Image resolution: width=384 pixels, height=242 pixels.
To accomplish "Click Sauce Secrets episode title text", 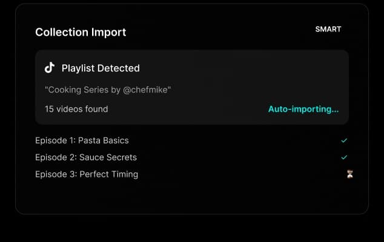I will [108, 158].
